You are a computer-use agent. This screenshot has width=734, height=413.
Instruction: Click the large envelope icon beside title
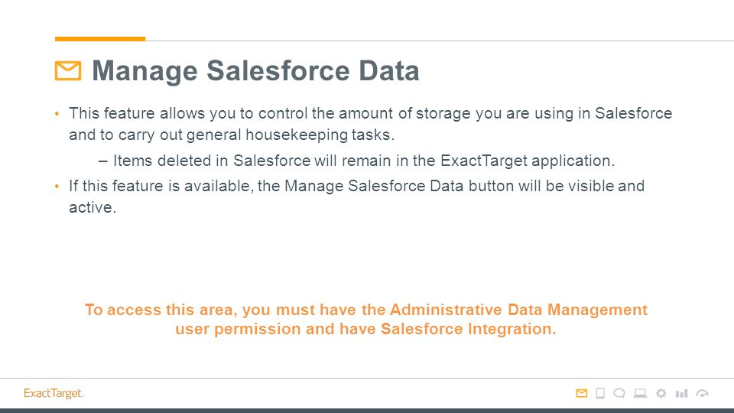coord(68,70)
